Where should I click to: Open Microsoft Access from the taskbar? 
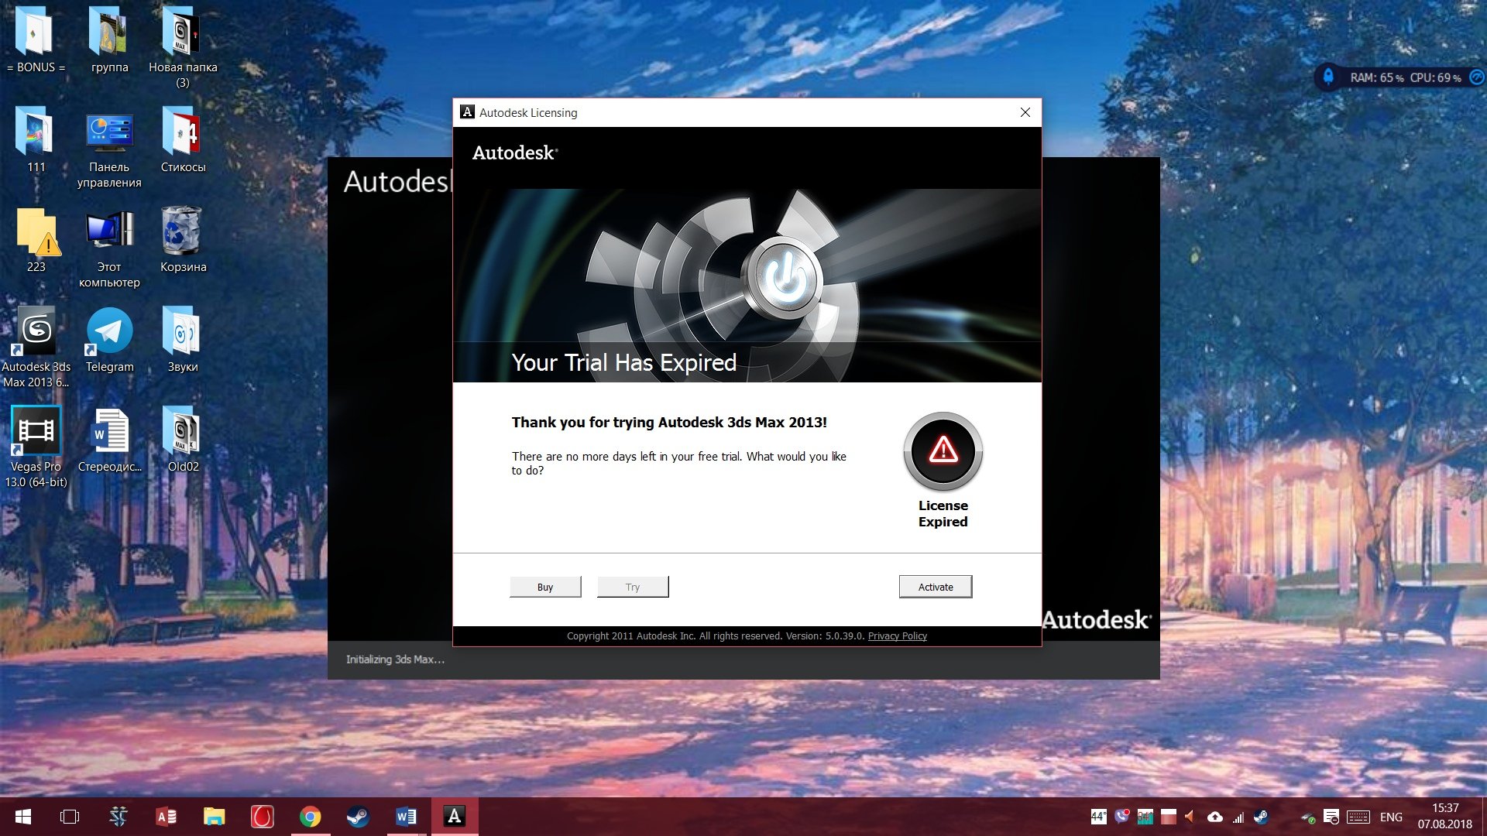[166, 817]
